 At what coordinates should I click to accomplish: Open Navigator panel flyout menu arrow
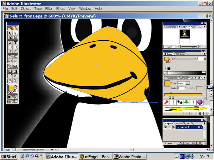point(205,27)
